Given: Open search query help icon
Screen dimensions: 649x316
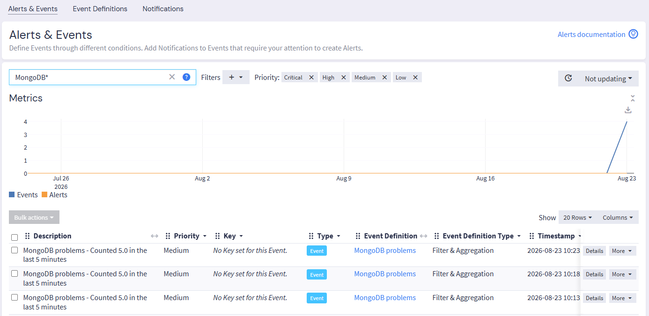Looking at the screenshot, I should click(x=186, y=77).
